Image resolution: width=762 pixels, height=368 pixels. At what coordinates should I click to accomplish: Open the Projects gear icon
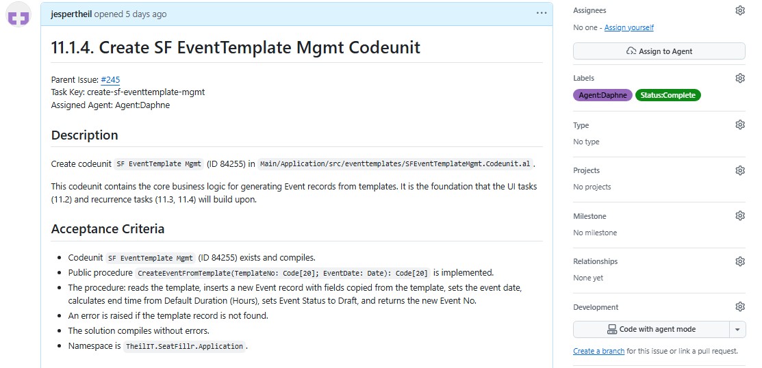click(x=739, y=170)
